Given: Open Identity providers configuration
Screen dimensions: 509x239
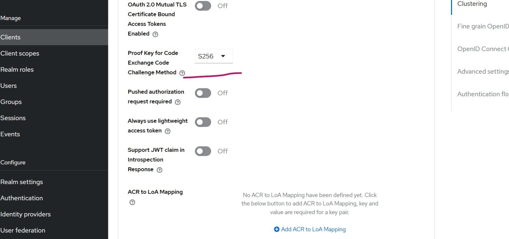Looking at the screenshot, I should (x=26, y=214).
